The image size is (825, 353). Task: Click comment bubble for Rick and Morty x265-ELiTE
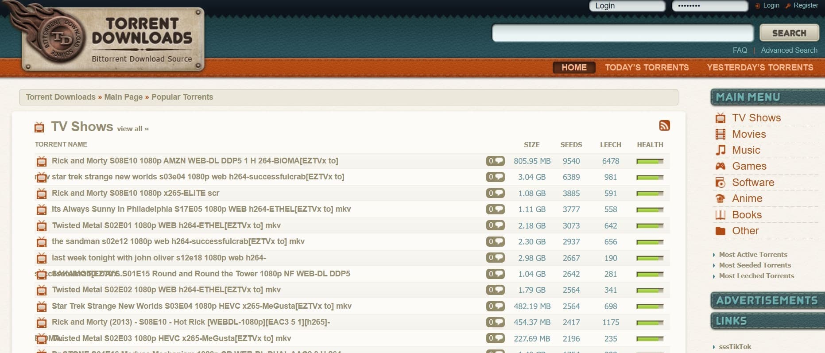[495, 193]
